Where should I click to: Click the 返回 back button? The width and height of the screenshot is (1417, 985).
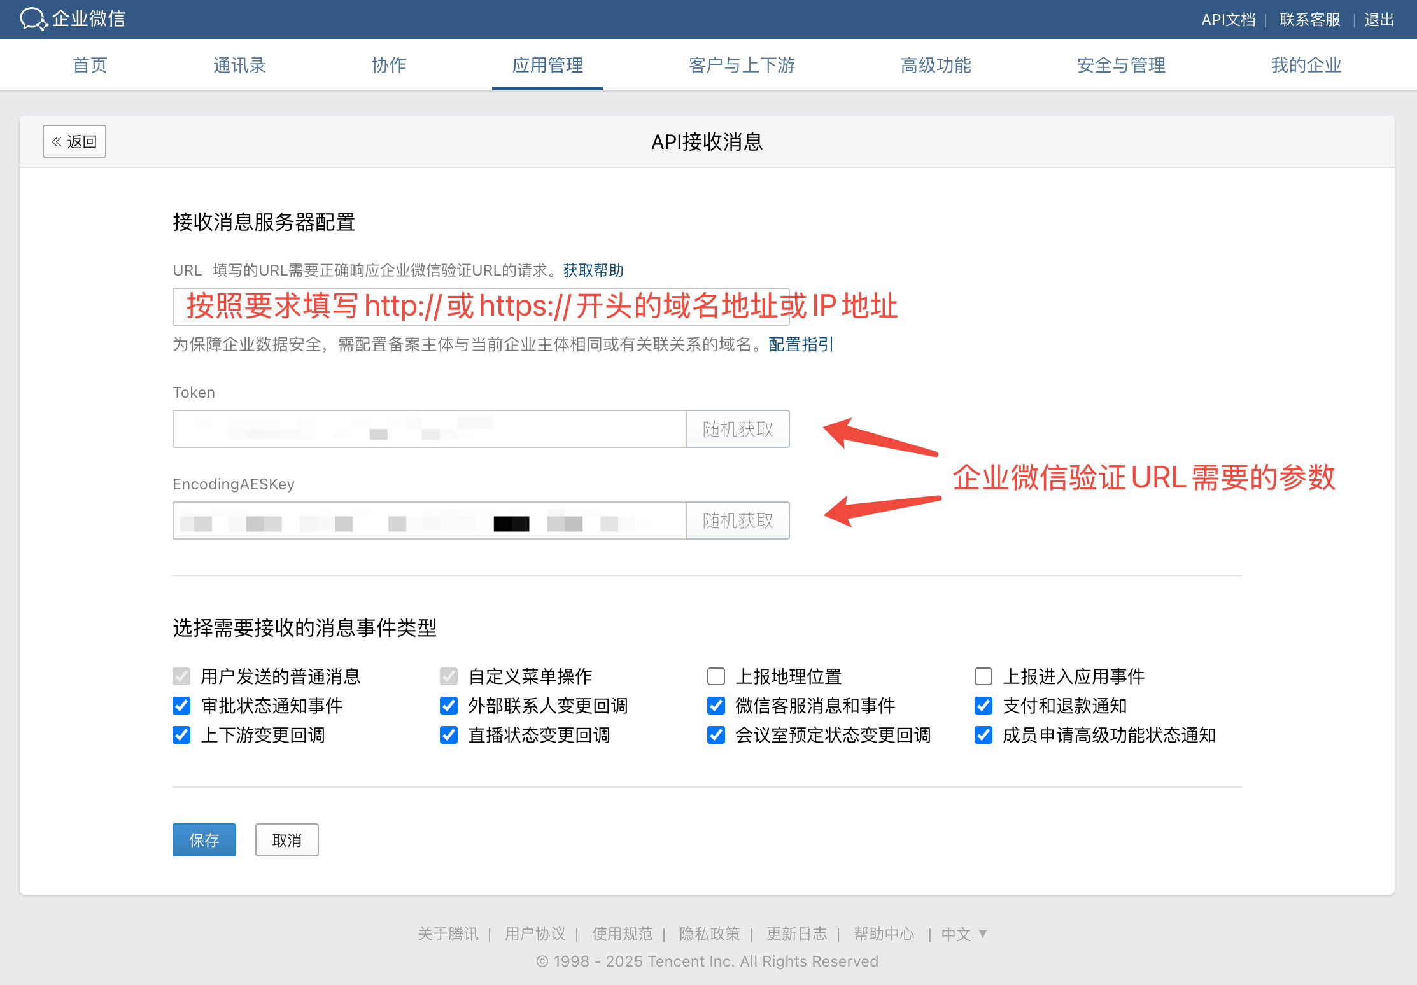(x=74, y=141)
